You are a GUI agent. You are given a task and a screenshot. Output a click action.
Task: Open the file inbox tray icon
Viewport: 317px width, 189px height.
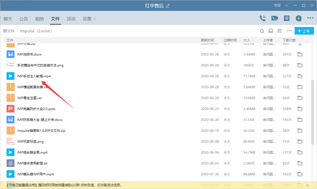tap(271, 31)
